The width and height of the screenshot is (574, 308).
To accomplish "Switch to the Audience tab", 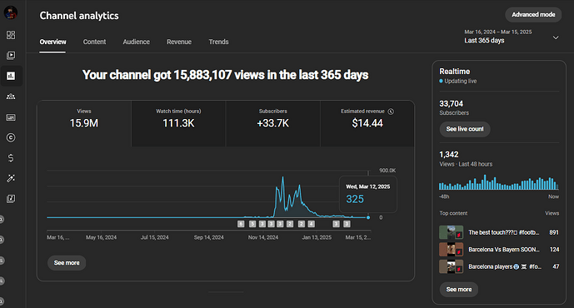I will (136, 42).
